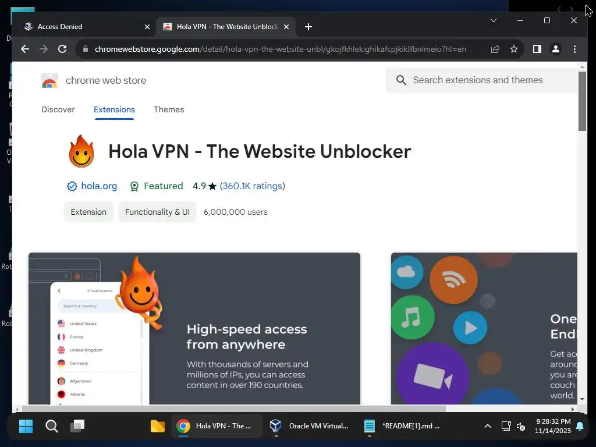Open the notifications bell
596x447 pixels.
[x=580, y=426]
